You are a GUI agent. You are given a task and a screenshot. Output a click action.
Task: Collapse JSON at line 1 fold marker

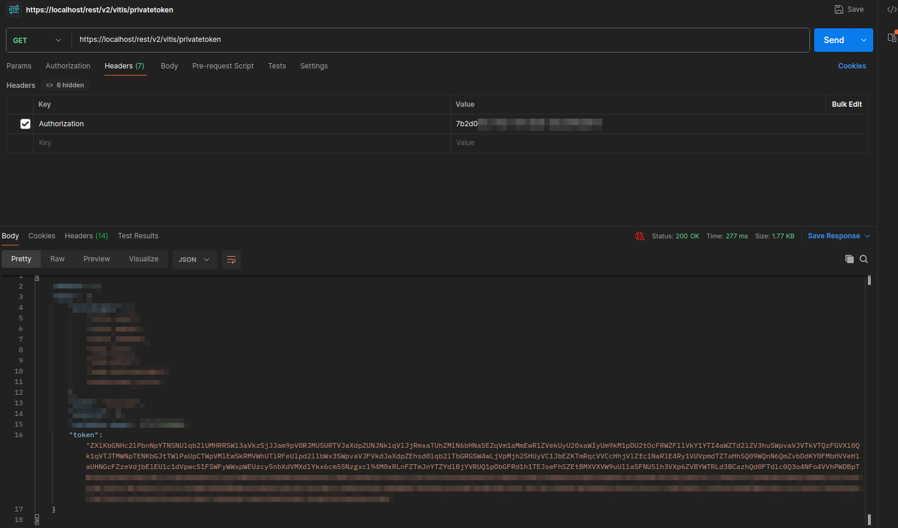click(37, 277)
